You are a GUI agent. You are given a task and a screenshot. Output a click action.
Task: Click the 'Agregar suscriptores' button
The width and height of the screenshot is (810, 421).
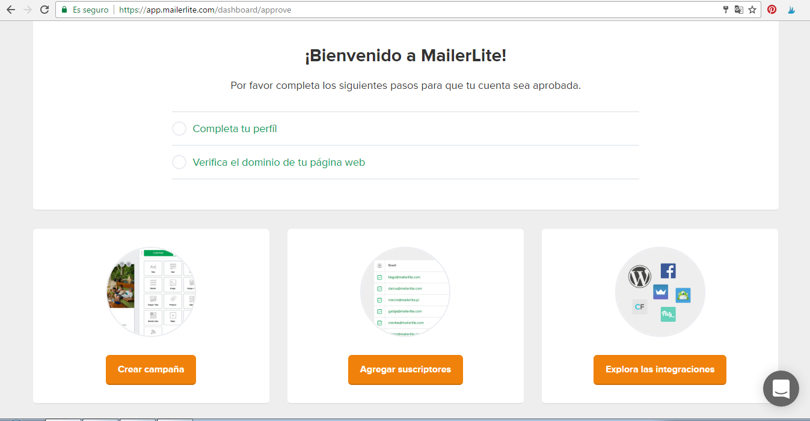[405, 369]
